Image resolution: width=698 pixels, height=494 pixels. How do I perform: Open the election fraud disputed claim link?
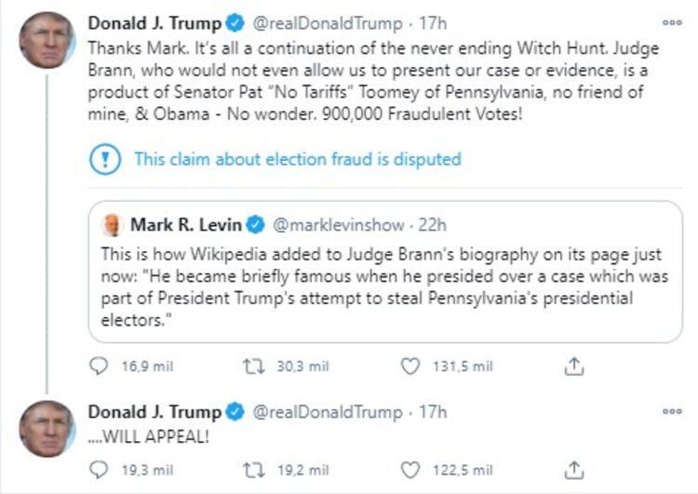[x=297, y=159]
